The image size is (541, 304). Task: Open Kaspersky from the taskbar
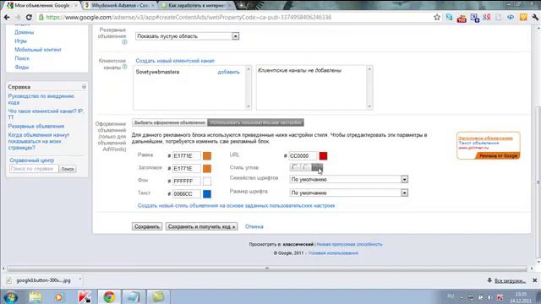tap(85, 296)
